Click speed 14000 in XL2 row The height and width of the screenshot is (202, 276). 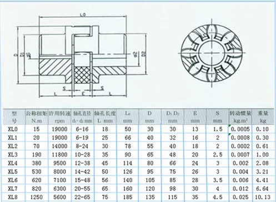click(x=59, y=146)
